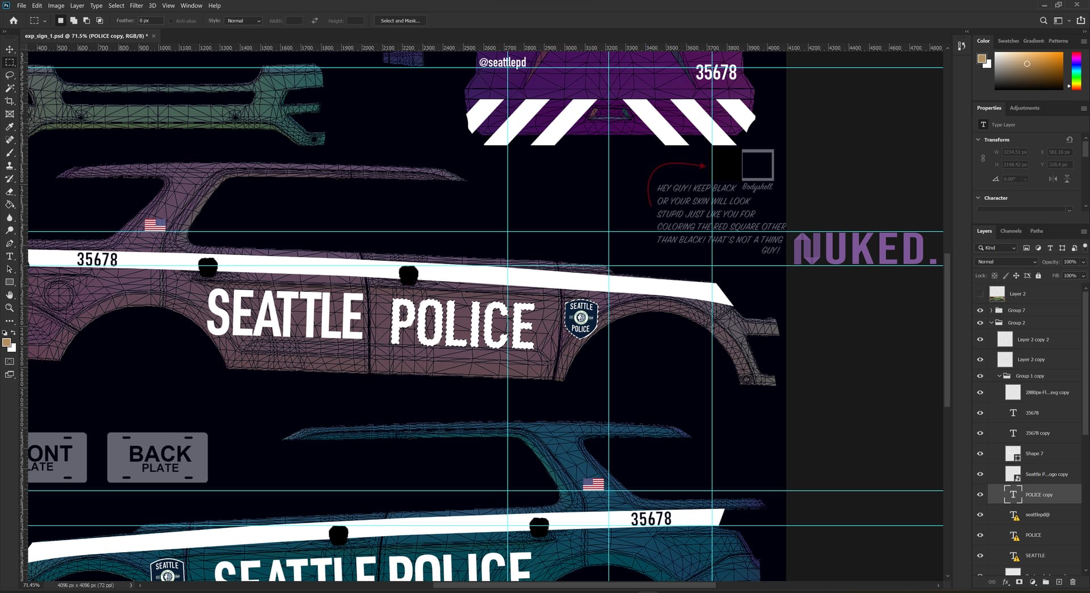Click the Layer 2 thumbnail

pyautogui.click(x=997, y=294)
